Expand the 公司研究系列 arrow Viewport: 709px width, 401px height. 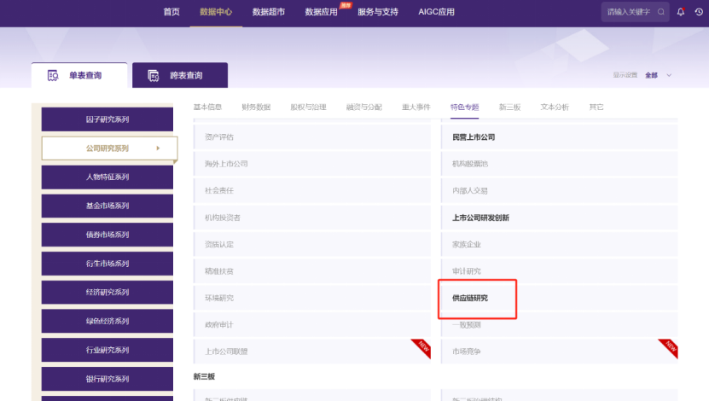coord(158,148)
